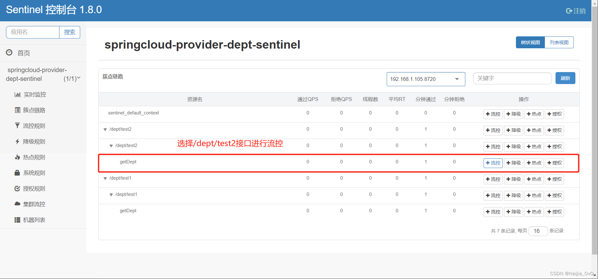Open 降级规则 menu item
Viewport: 598px width, 279px height.
[x=34, y=141]
